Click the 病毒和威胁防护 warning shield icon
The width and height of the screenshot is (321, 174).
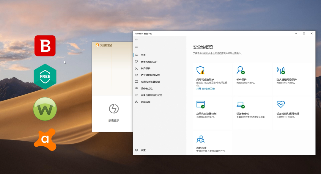click(200, 70)
